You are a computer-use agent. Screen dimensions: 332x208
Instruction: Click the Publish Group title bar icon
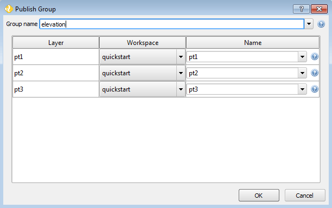tap(9, 9)
